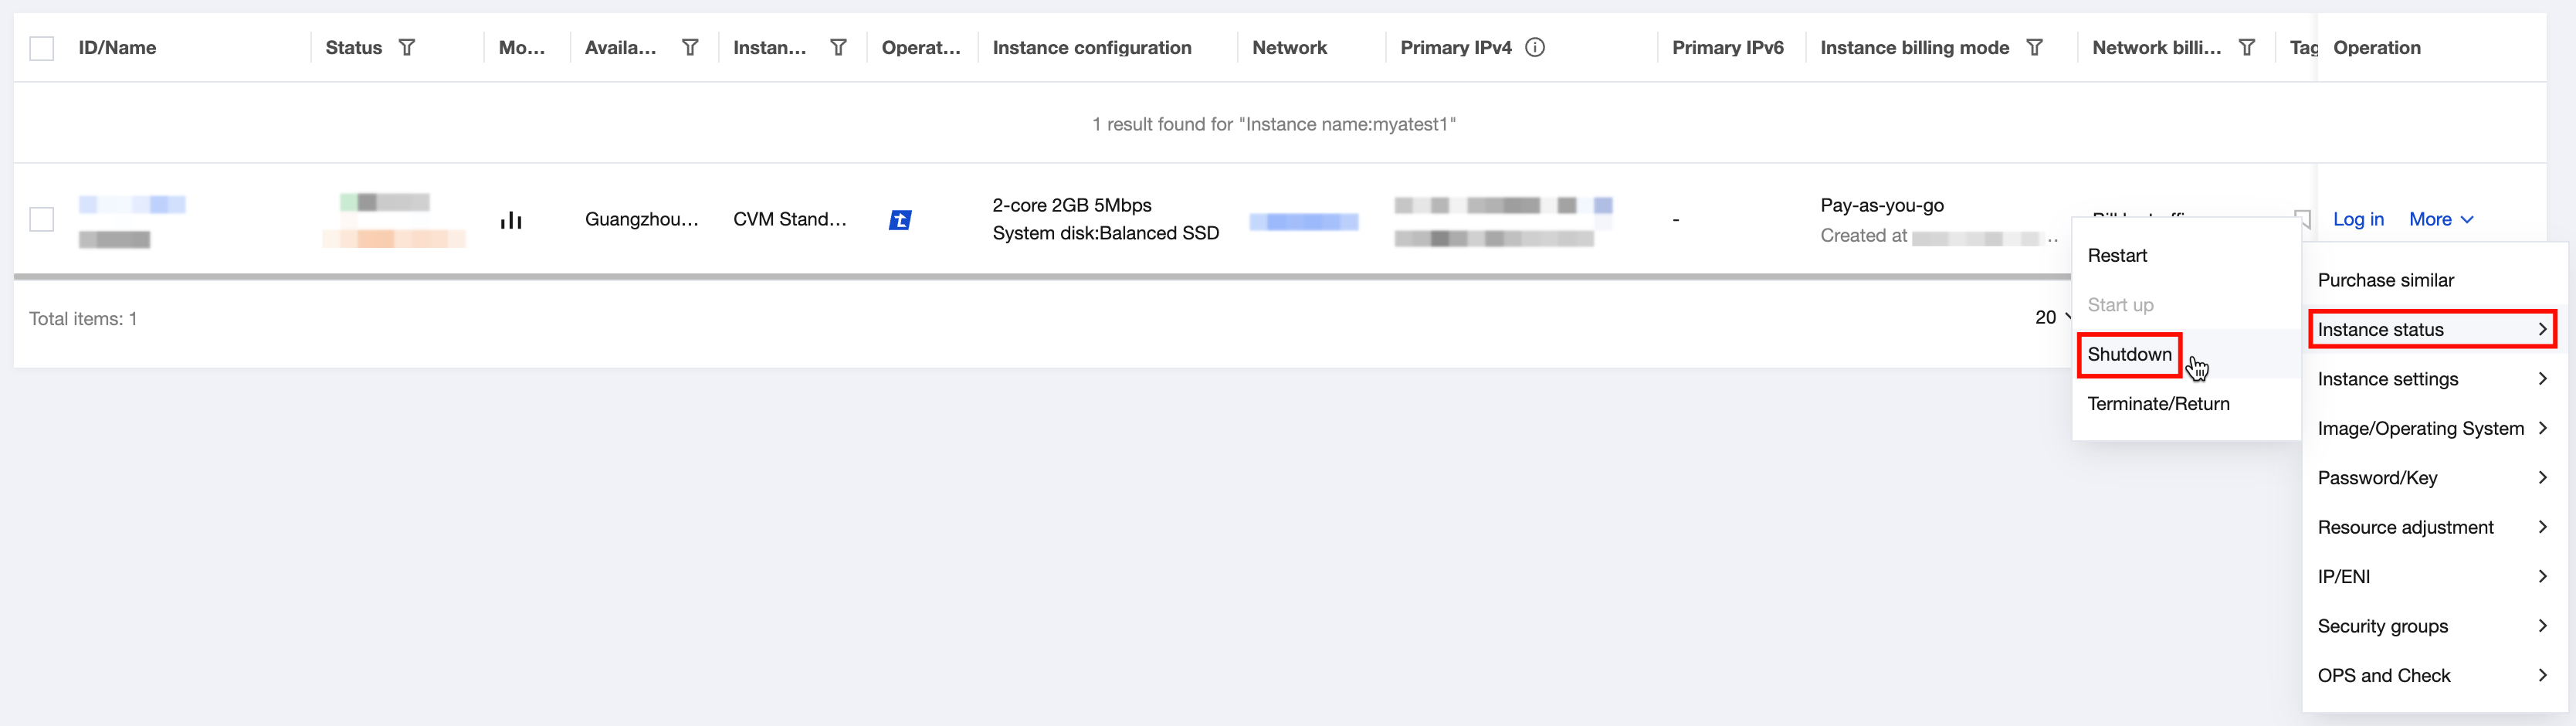Click the Instance type filter icon
This screenshot has height=726, width=2576.
838,47
